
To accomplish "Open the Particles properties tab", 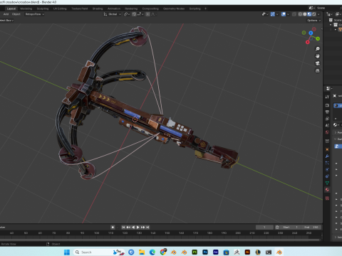I will coord(327,163).
